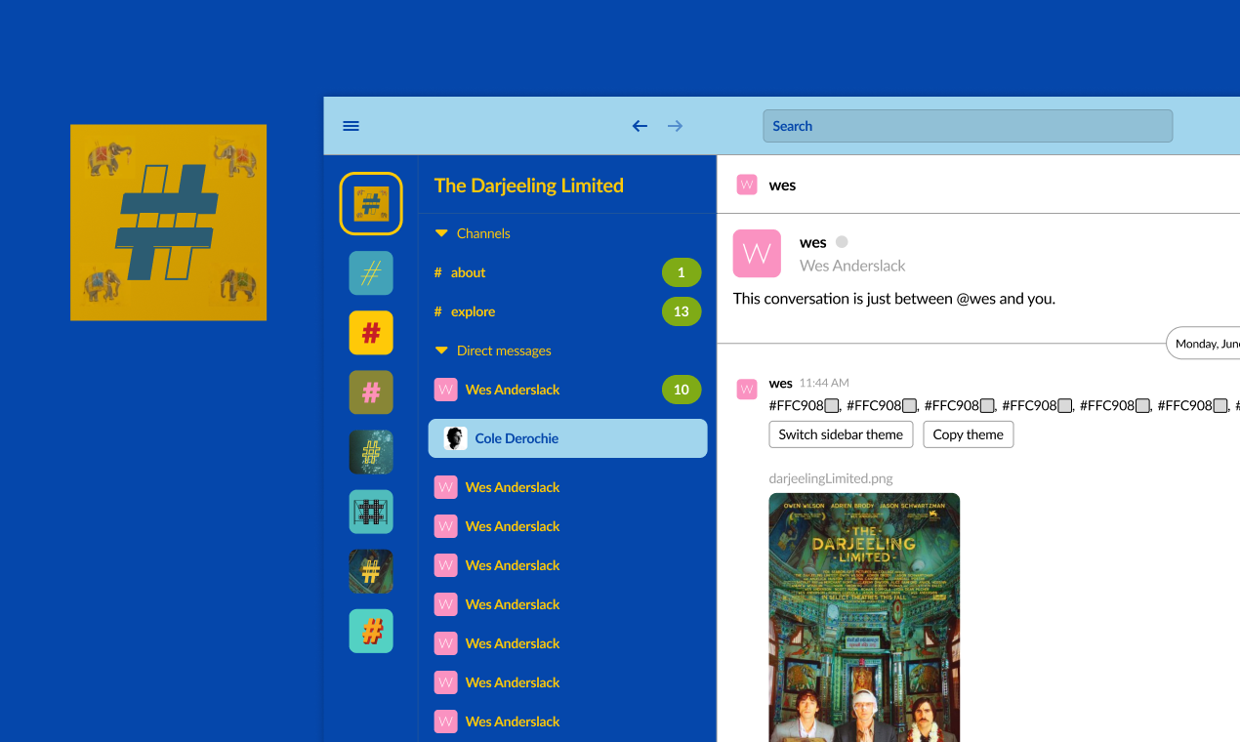Click wes sender name on the message
Screen dimensions: 1240x742
point(781,383)
